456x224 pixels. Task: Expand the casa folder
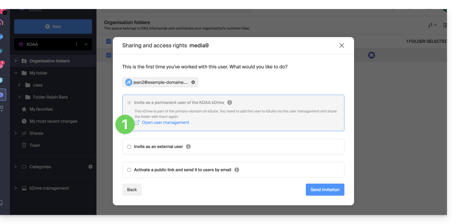tap(19, 85)
